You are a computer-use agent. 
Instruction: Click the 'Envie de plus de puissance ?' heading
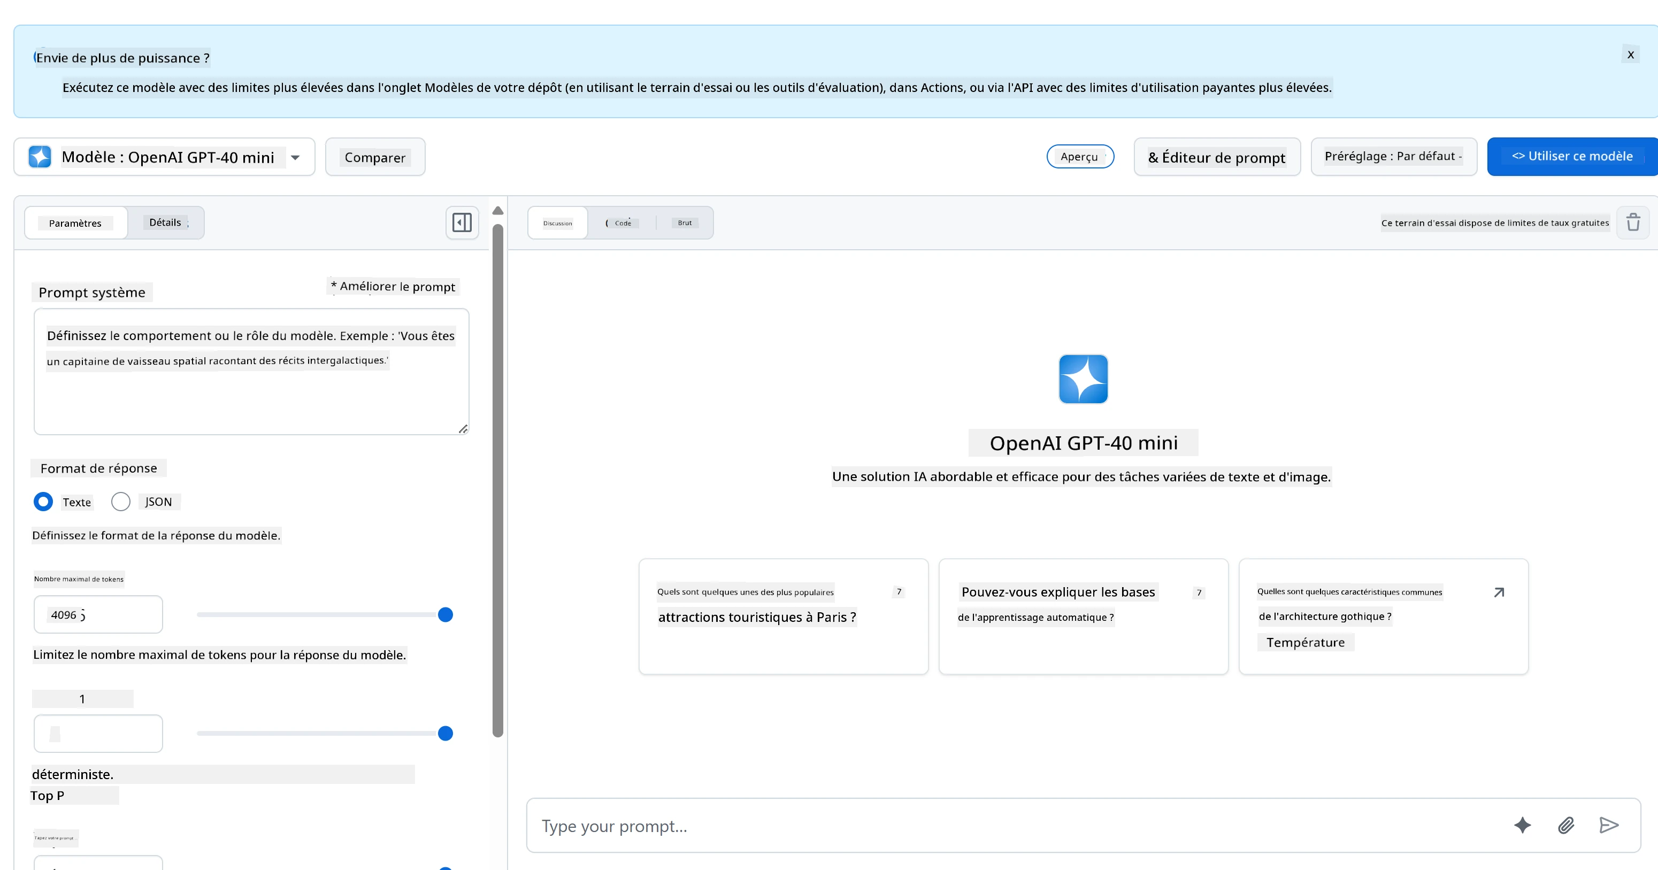click(122, 58)
